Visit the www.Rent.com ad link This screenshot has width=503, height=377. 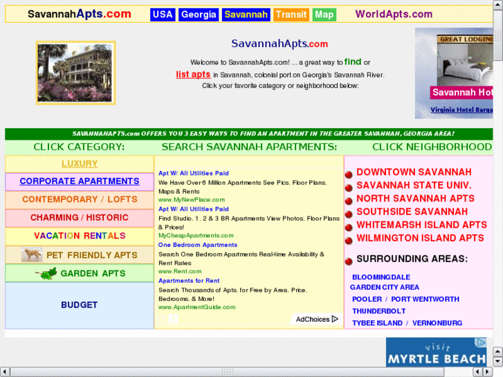[180, 271]
